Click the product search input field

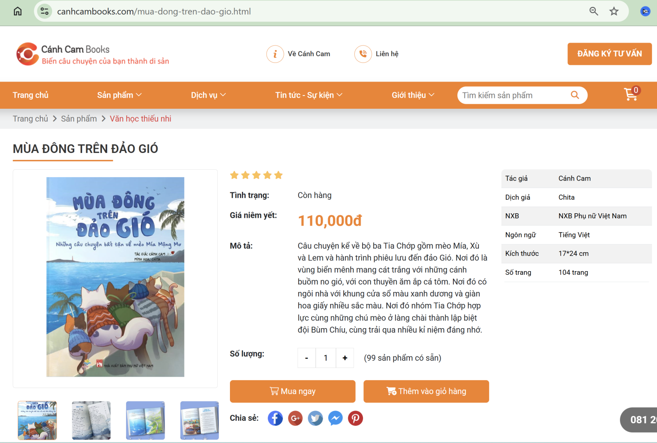click(x=513, y=96)
